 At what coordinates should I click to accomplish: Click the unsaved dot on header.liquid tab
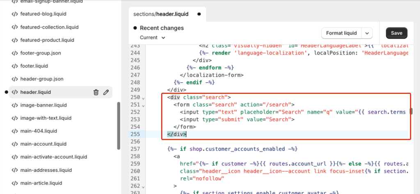(x=199, y=14)
